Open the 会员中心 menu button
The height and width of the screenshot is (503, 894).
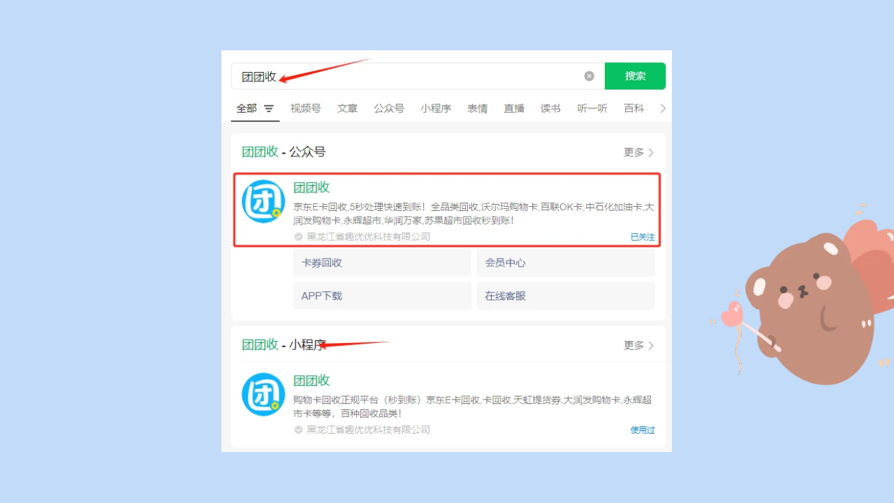(566, 263)
